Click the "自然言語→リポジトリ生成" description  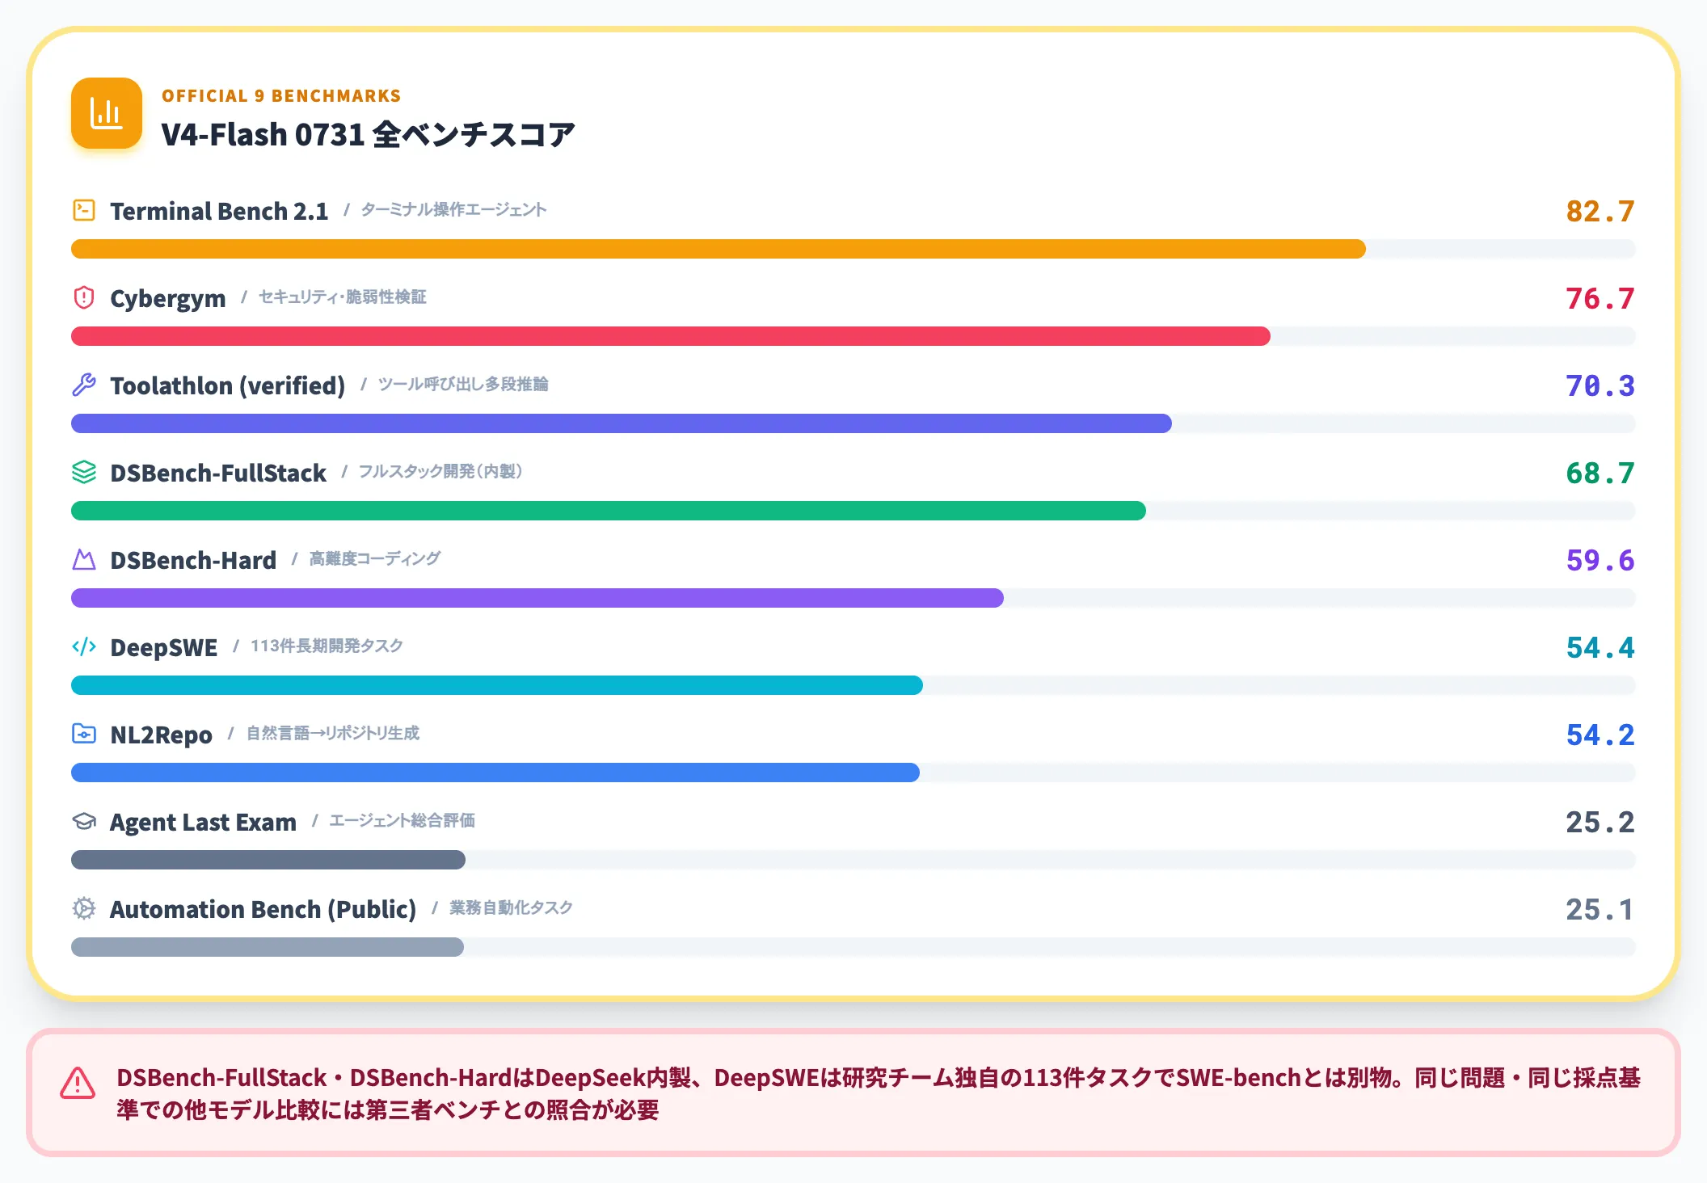point(333,734)
